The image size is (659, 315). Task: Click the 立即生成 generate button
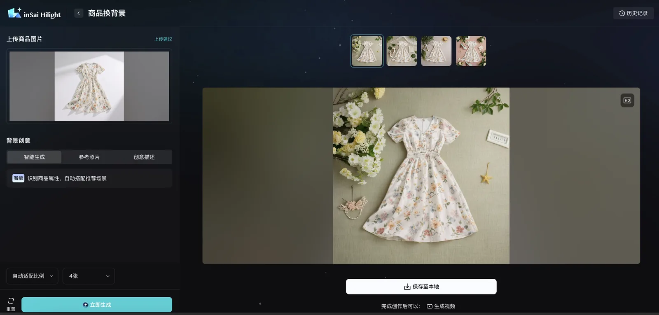(97, 305)
